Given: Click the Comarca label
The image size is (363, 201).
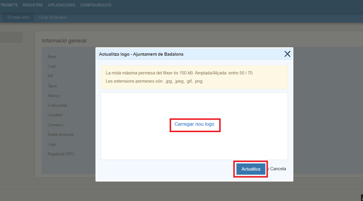Looking at the screenshot, I should [55, 125].
